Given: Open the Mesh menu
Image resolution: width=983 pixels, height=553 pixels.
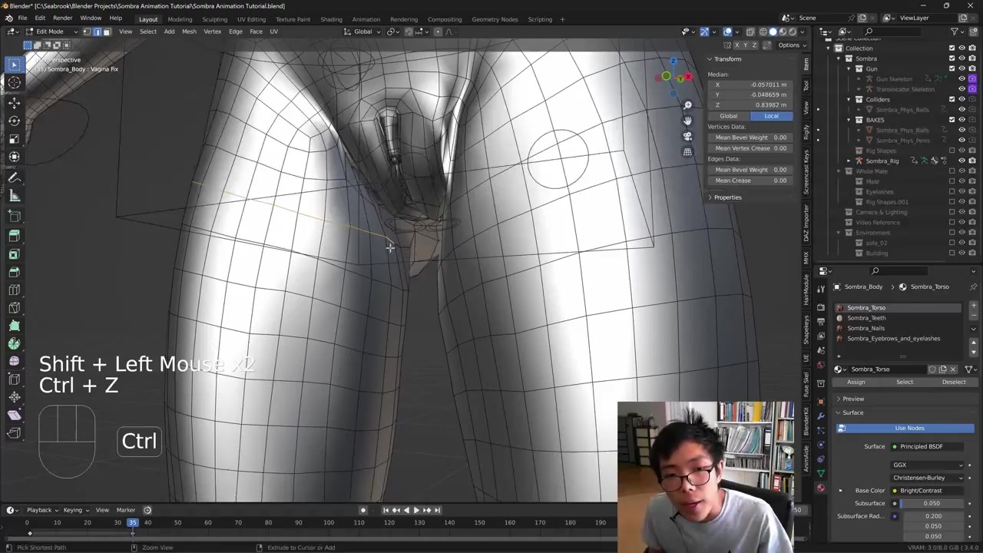Looking at the screenshot, I should point(189,31).
